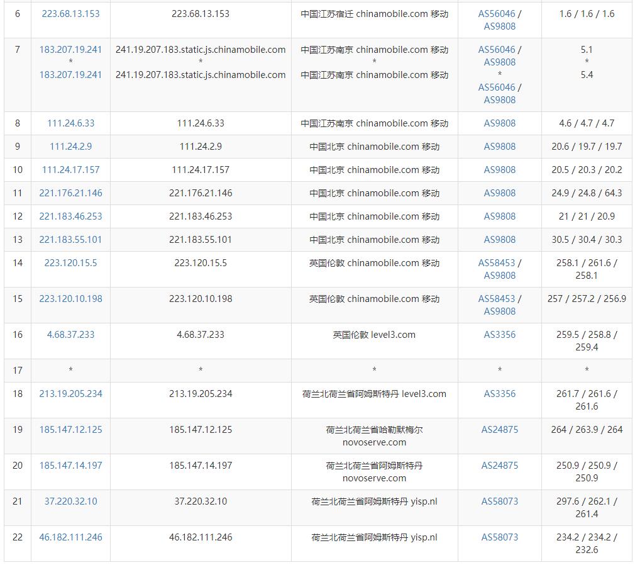The image size is (635, 565).
Task: Open AS56046 link in hop 6 row
Action: click(497, 14)
